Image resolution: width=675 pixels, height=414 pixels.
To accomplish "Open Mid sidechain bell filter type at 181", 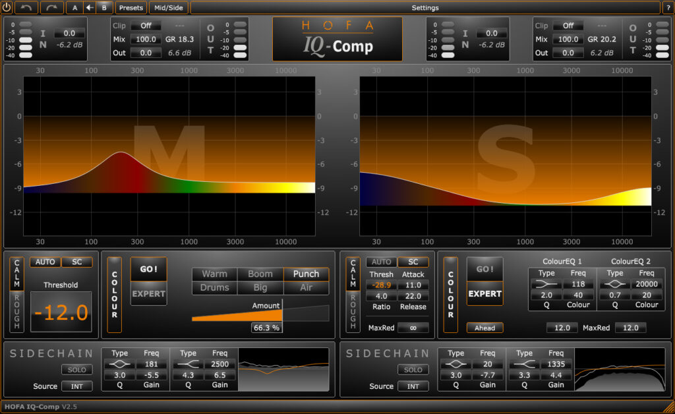I will pos(120,364).
